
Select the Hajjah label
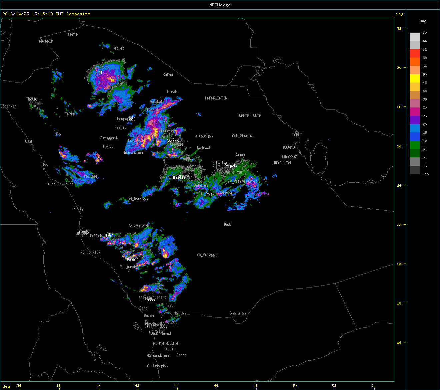(169, 348)
